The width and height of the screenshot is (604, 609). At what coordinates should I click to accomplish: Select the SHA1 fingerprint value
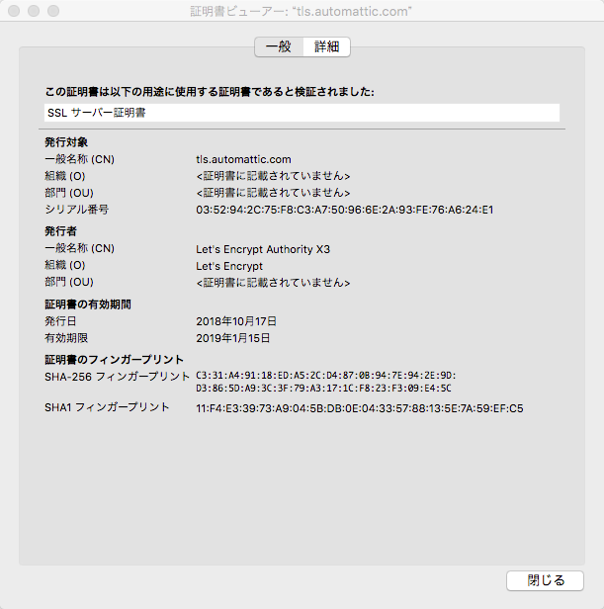(360, 408)
